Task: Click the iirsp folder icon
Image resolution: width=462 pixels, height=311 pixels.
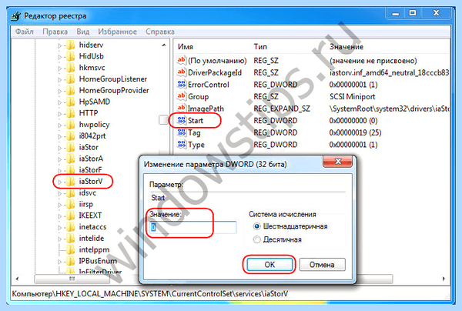Action: [x=70, y=205]
